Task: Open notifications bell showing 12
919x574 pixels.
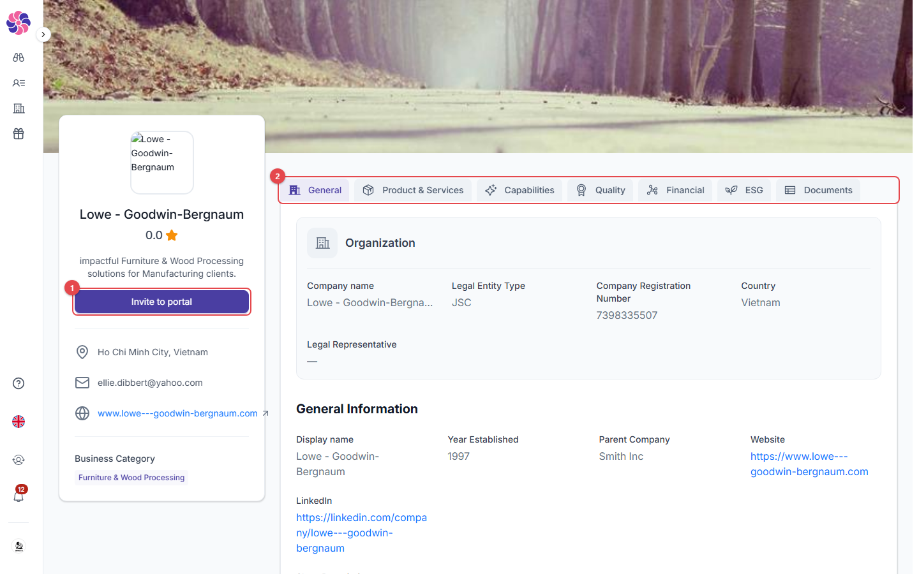Action: [x=19, y=496]
